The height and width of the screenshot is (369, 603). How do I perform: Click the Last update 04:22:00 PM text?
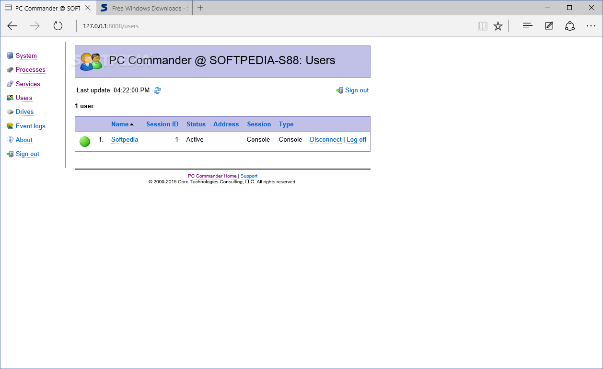[113, 90]
